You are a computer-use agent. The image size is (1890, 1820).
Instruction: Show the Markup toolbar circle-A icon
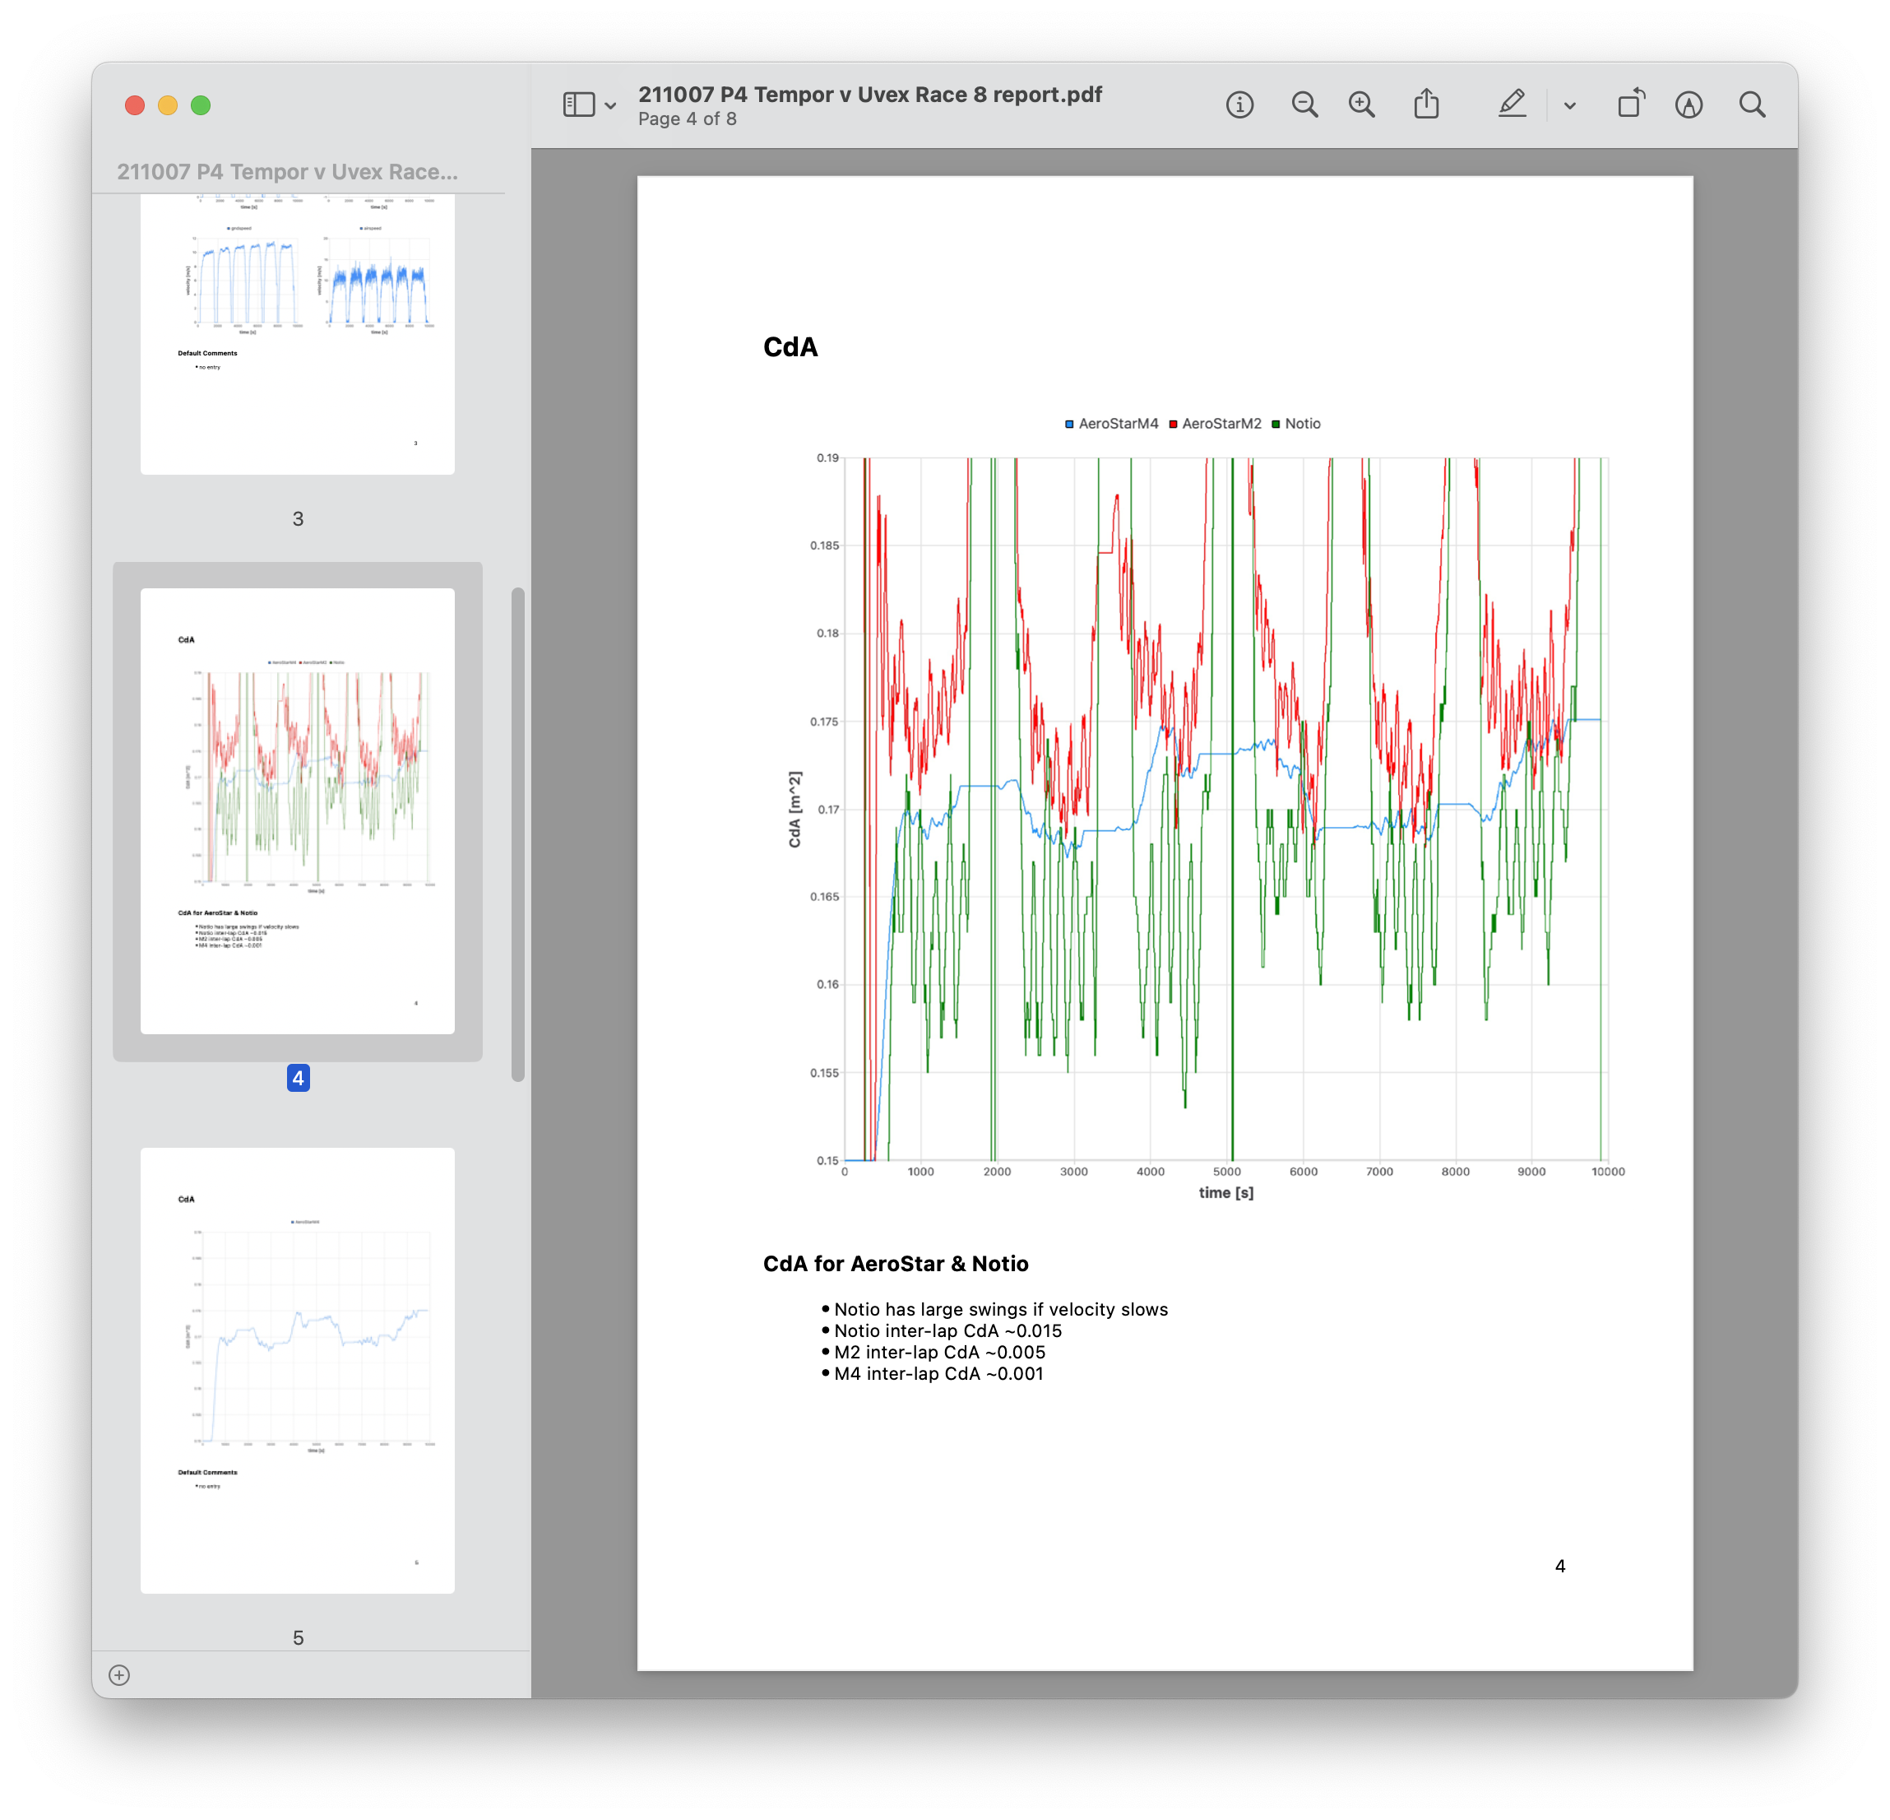point(1688,105)
